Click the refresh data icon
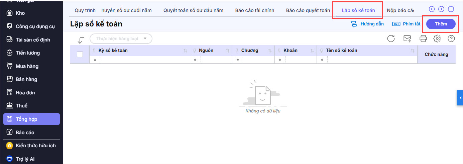The height and width of the screenshot is (164, 463). (391, 39)
